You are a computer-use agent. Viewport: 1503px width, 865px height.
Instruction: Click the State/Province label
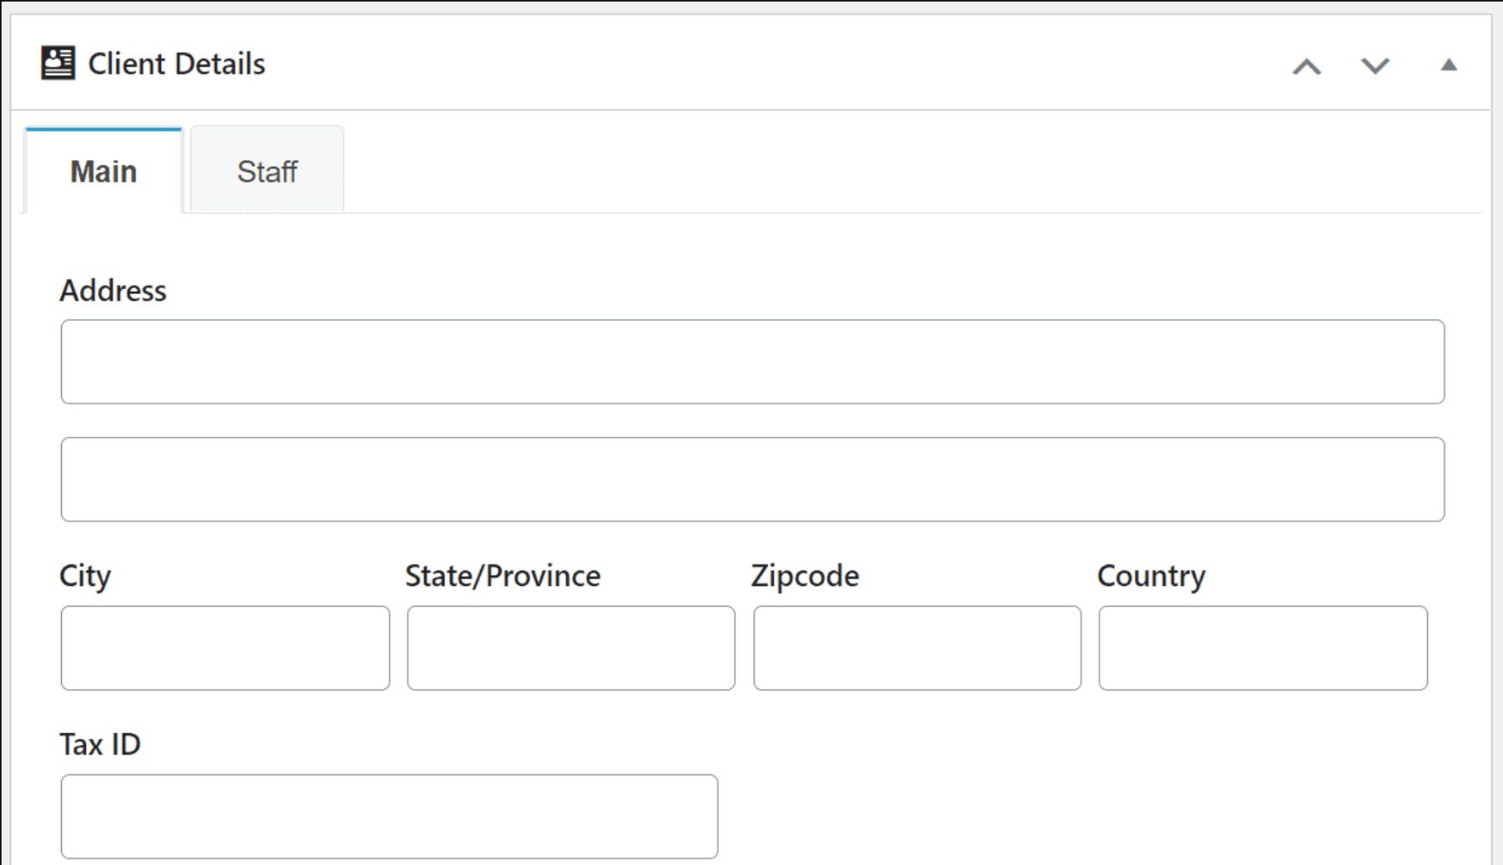pyautogui.click(x=502, y=575)
